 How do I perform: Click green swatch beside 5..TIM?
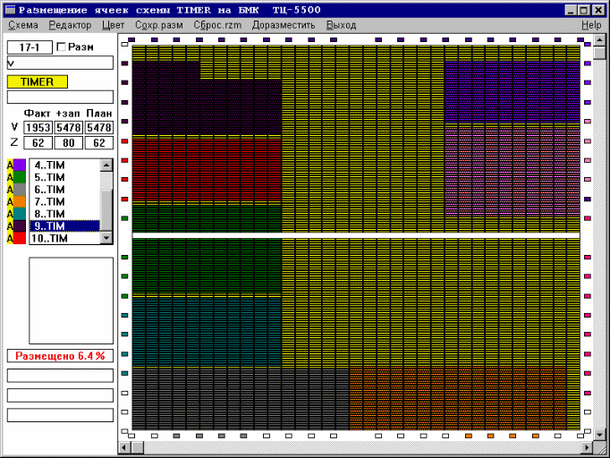click(x=20, y=177)
